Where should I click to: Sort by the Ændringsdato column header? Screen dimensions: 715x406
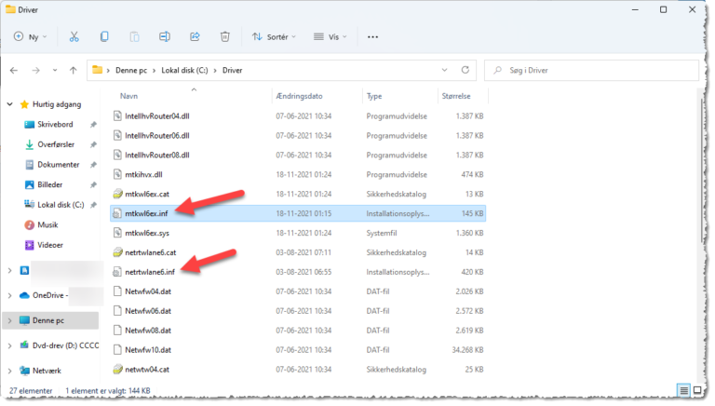tap(299, 96)
